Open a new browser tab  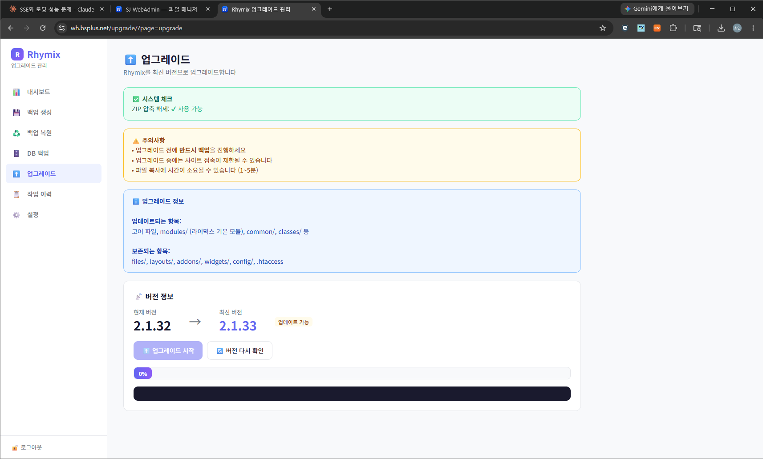click(x=330, y=9)
